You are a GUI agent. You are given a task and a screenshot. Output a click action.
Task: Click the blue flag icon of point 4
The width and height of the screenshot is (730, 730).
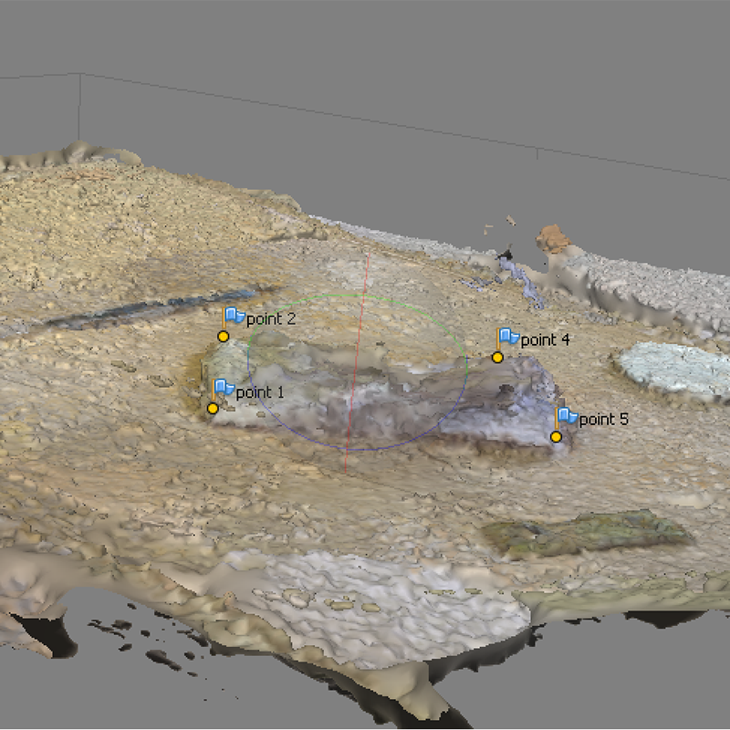click(x=508, y=336)
